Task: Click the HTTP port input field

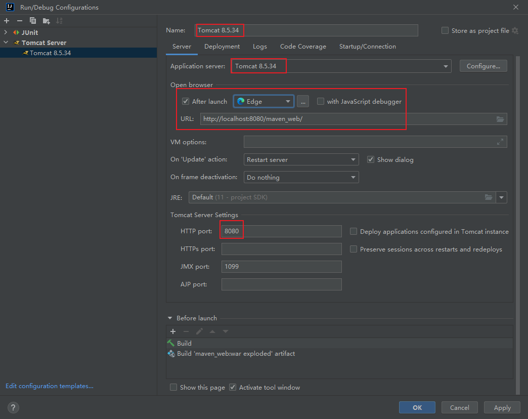Action: pyautogui.click(x=282, y=231)
